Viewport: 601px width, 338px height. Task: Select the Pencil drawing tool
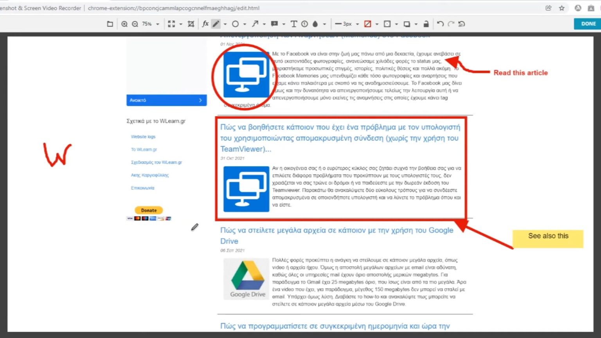point(216,24)
